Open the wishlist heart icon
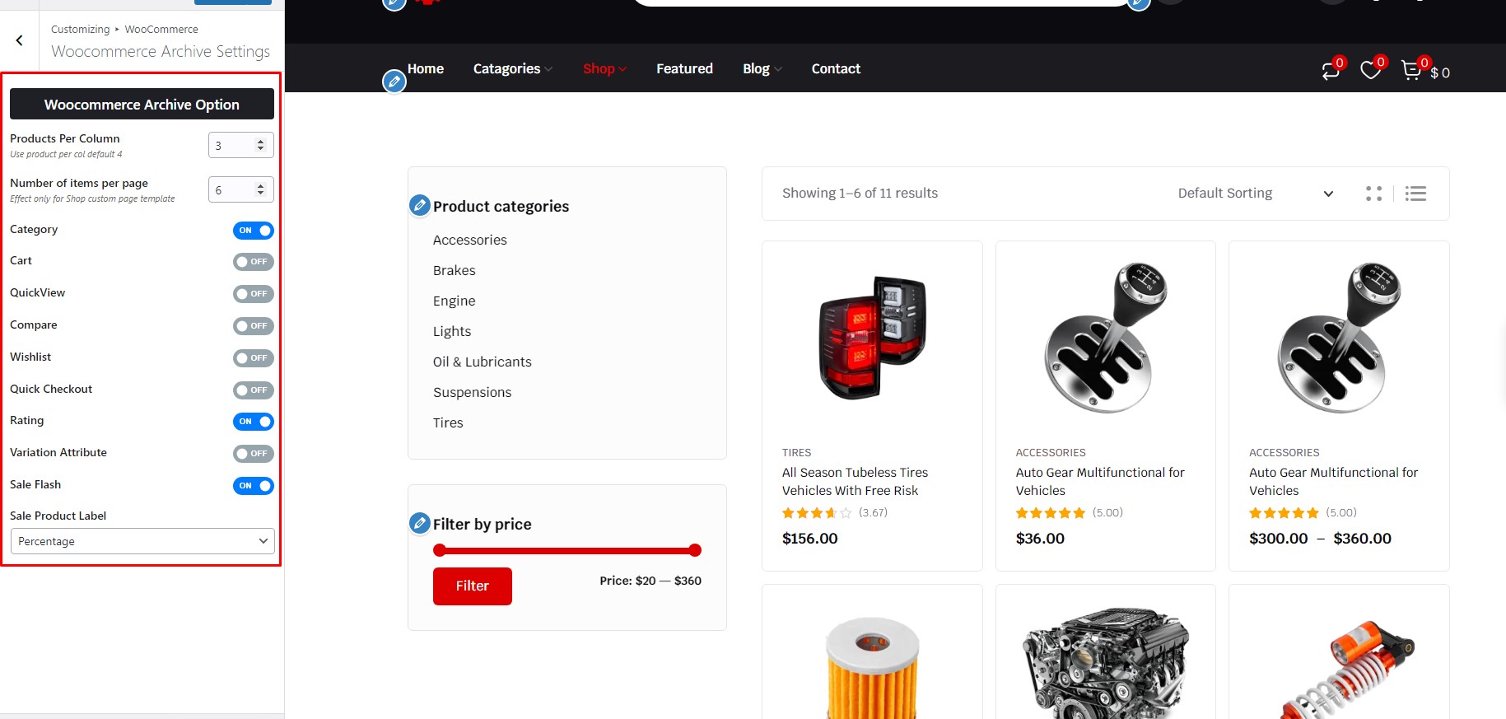The image size is (1506, 719). 1370,71
